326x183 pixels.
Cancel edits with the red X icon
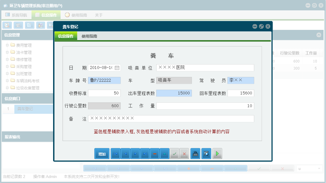click(x=184, y=153)
